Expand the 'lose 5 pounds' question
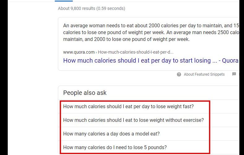The image size is (244, 155). point(115,147)
